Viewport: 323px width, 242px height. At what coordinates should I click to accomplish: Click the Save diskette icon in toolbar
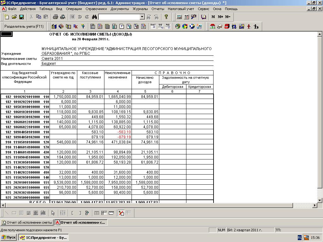coord(21,17)
